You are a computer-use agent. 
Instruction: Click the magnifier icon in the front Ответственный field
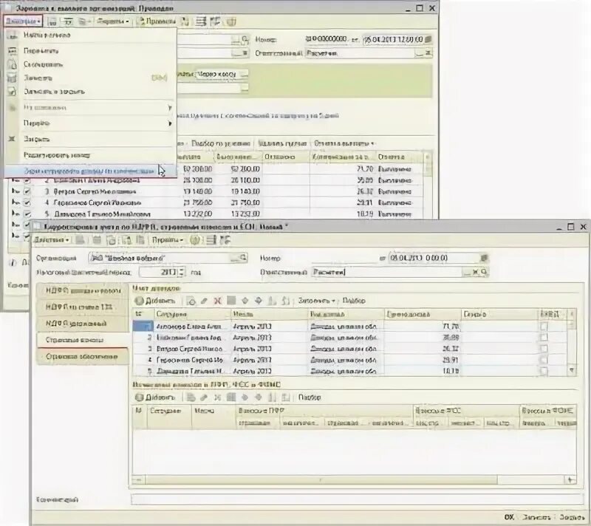pos(484,272)
